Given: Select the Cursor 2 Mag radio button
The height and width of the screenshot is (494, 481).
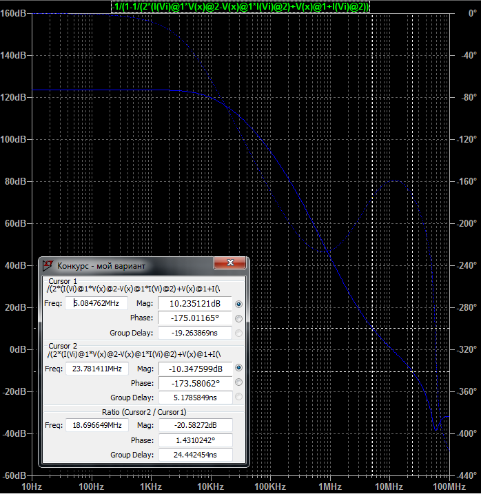Looking at the screenshot, I should coord(238,368).
